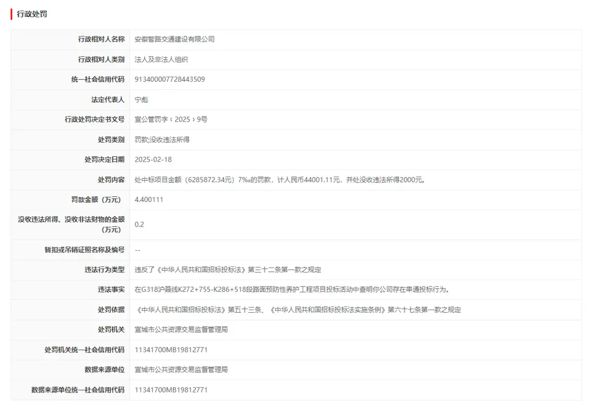
Task: Select fine amount value 4.400111
Action: click(x=149, y=199)
